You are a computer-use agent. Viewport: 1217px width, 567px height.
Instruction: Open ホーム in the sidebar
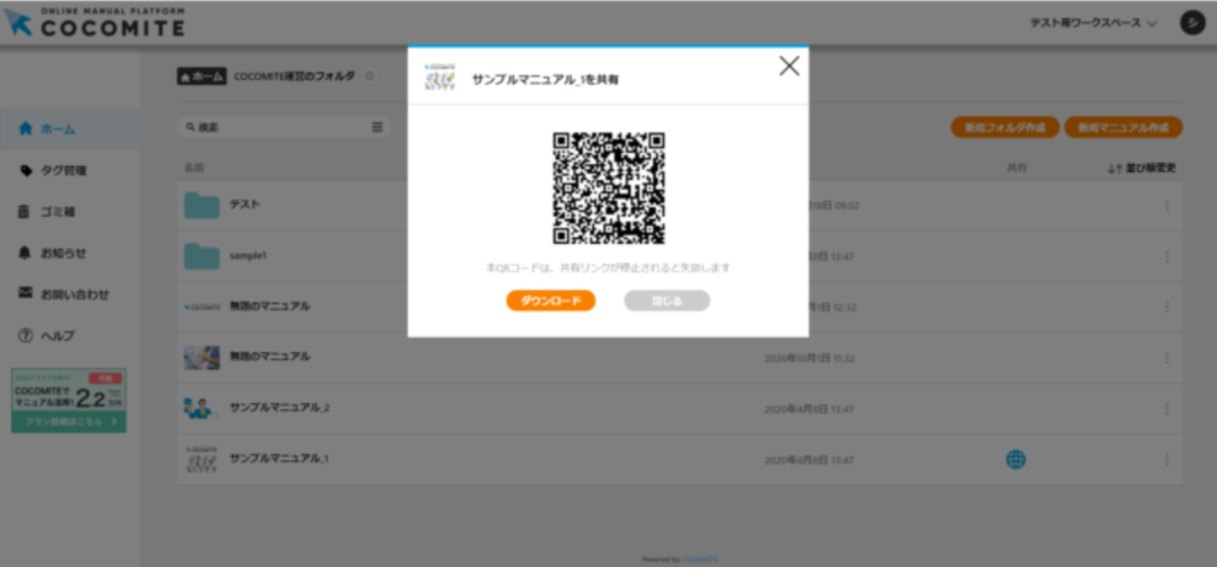[x=70, y=129]
